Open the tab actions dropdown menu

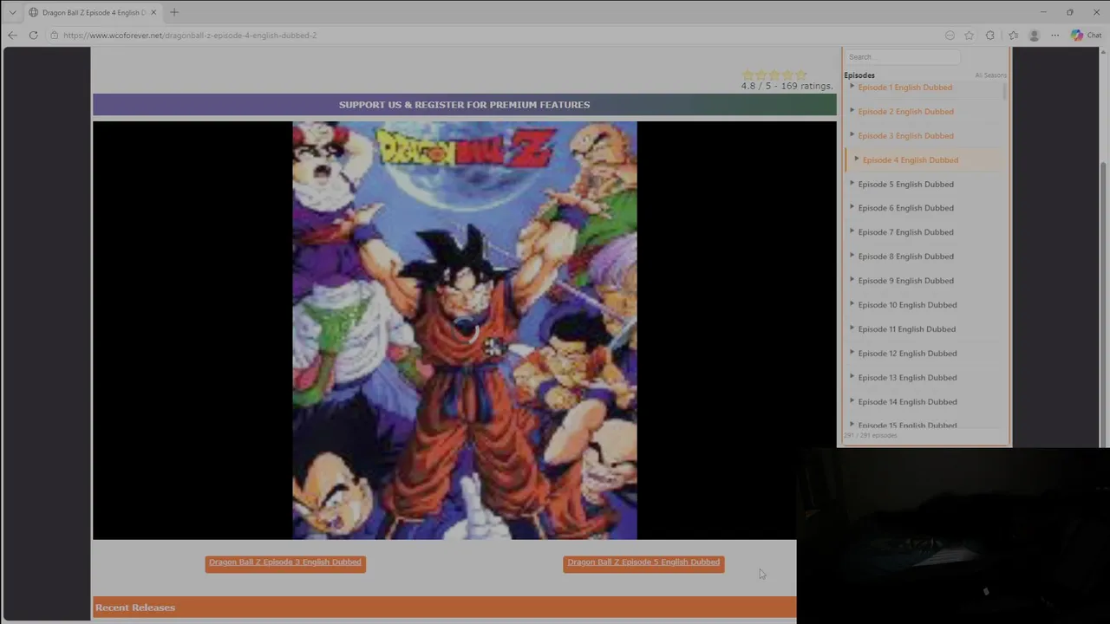[12, 12]
